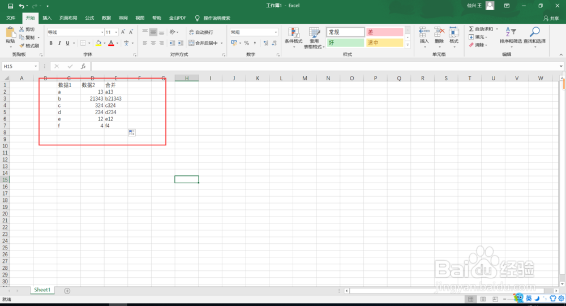
Task: Click increase indent icon
Action: point(181,43)
